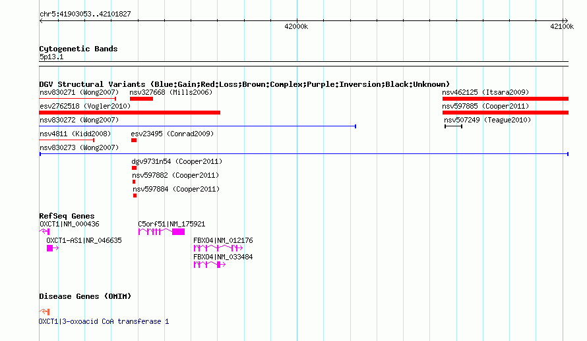This screenshot has width=587, height=341.
Task: Open the Disease Genes (OMIM) track title
Action: (x=85, y=296)
